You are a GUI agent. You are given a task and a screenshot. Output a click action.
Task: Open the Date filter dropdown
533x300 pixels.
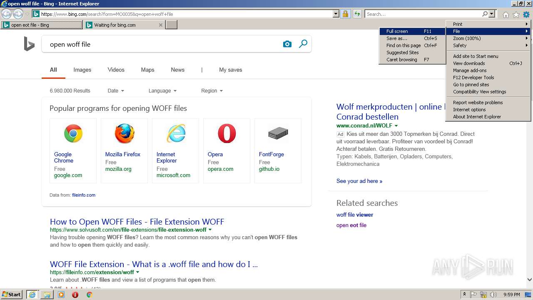pos(116,91)
